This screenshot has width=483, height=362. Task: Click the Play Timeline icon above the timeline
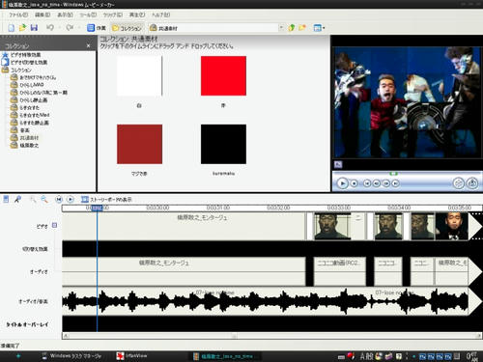71,200
